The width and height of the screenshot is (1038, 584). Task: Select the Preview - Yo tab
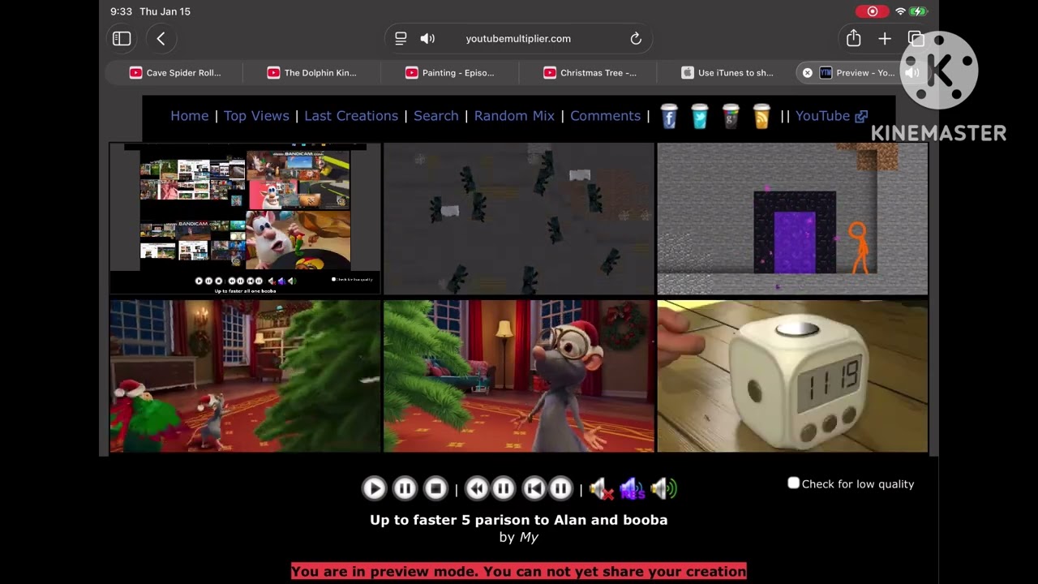tap(864, 73)
